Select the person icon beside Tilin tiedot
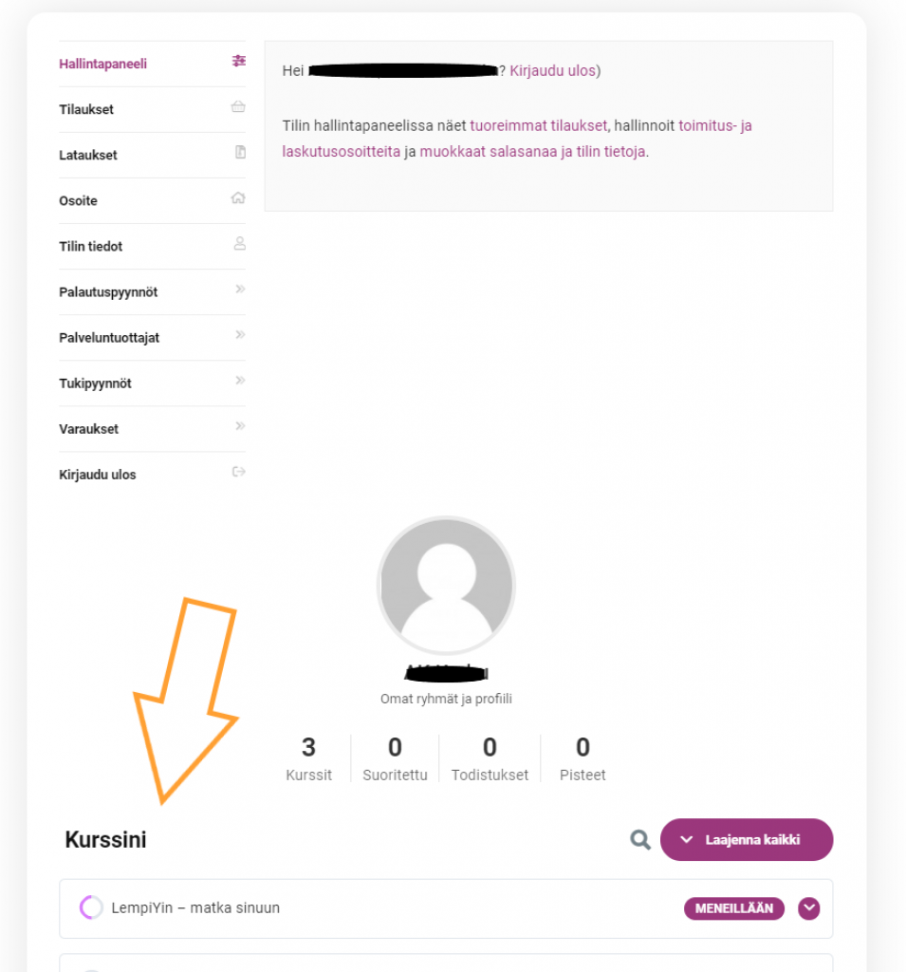The image size is (906, 972). (x=236, y=243)
